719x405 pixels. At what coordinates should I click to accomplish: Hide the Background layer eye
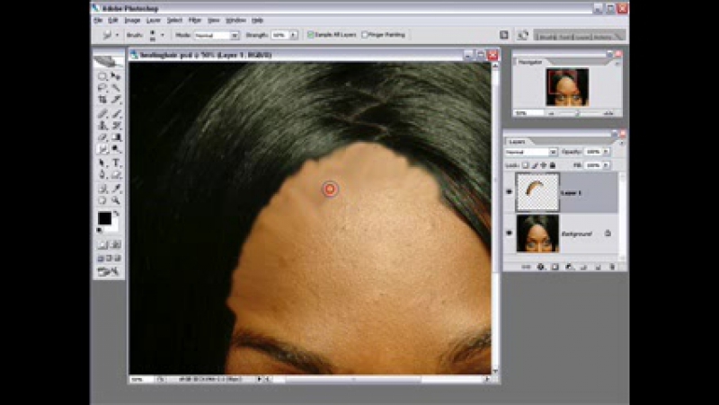tap(509, 233)
